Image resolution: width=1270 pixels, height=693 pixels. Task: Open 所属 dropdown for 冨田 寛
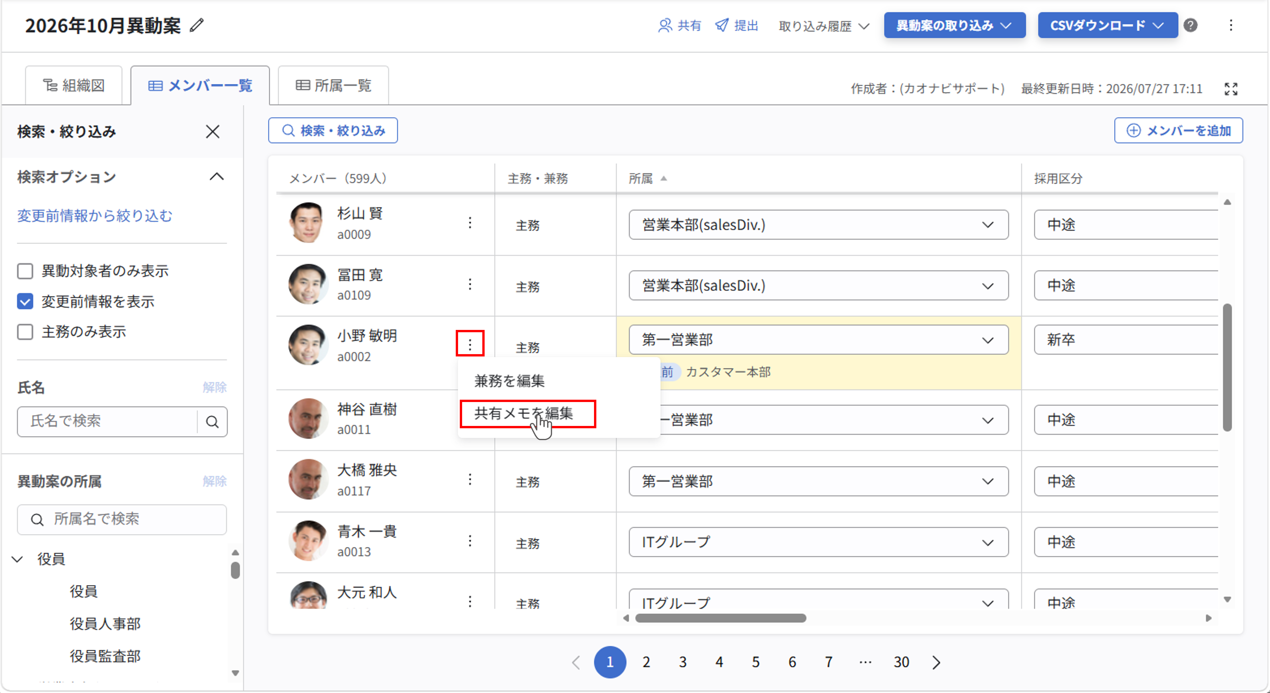[818, 286]
